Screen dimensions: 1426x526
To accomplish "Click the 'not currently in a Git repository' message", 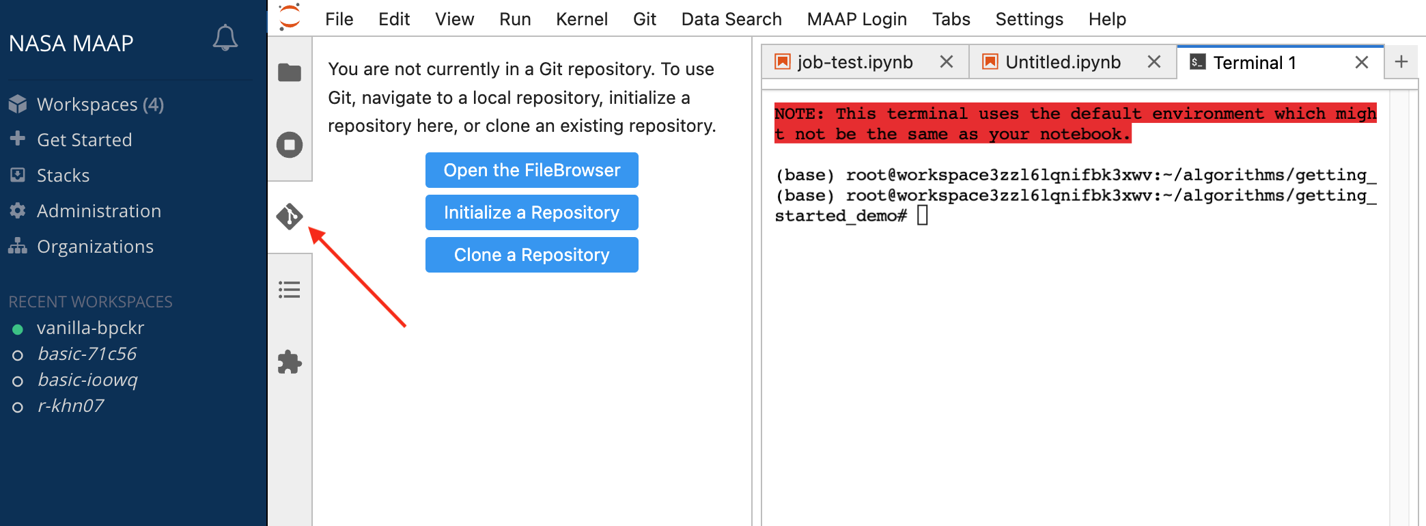I will click(522, 97).
